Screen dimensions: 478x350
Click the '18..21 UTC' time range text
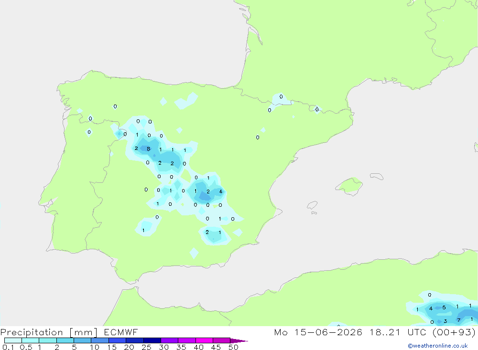398,332
